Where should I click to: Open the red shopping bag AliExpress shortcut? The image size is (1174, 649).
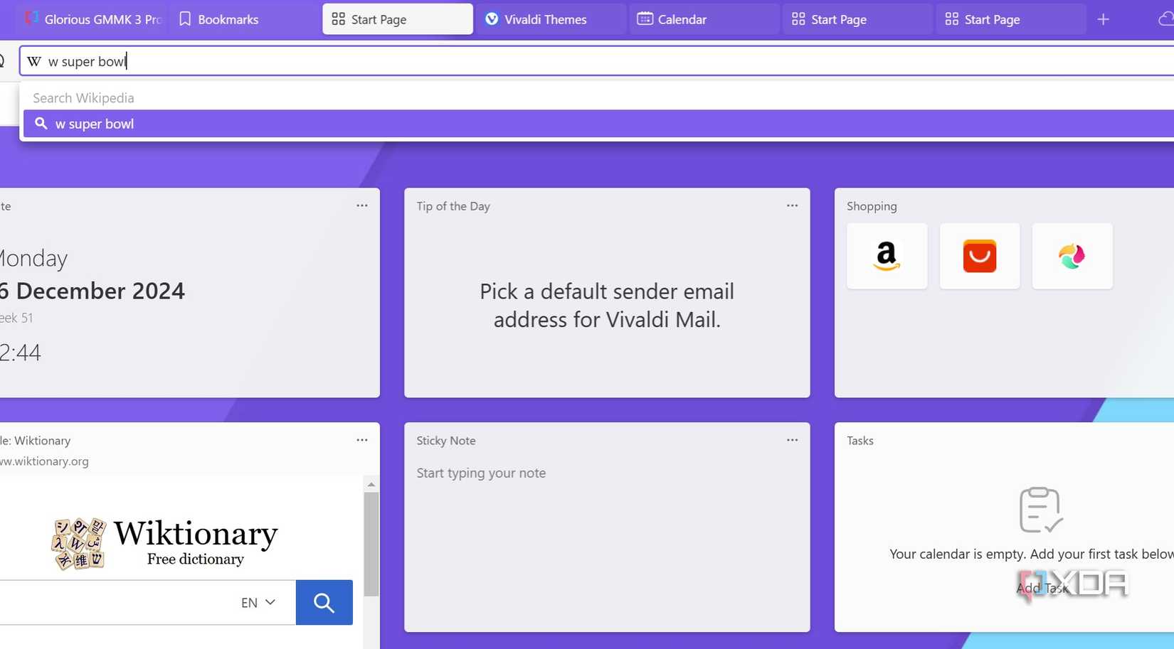(979, 256)
